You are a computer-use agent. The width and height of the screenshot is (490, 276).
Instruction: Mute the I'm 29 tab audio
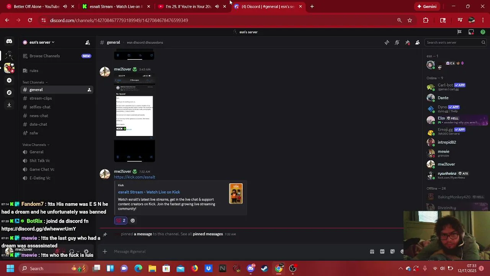point(217,7)
